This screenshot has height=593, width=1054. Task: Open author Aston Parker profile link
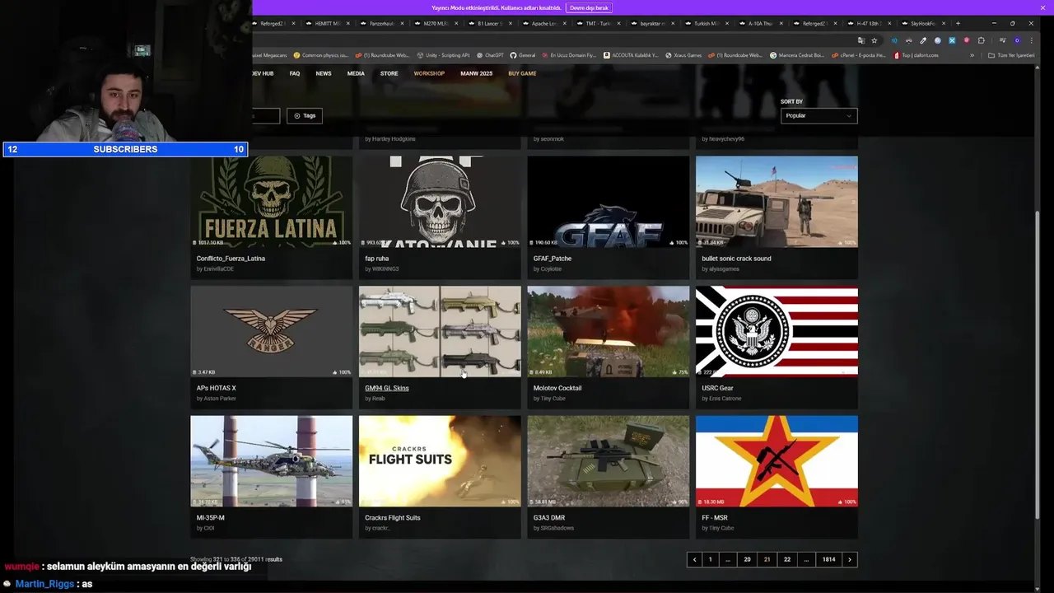(219, 399)
